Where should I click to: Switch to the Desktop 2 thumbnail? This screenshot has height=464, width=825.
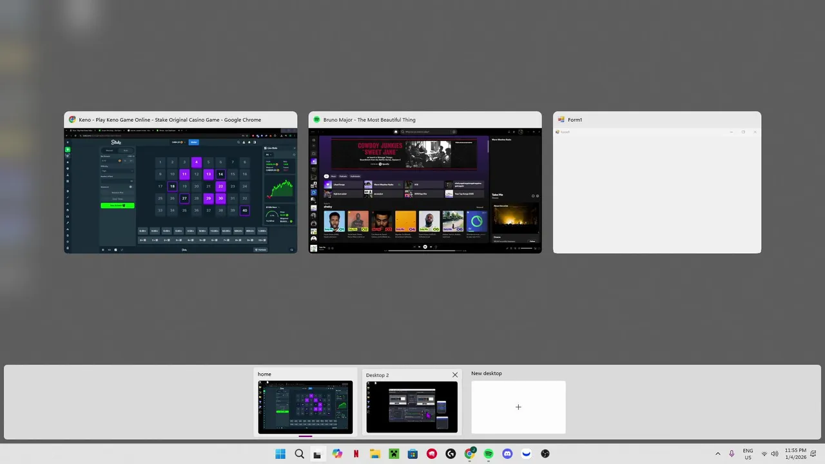pyautogui.click(x=412, y=407)
